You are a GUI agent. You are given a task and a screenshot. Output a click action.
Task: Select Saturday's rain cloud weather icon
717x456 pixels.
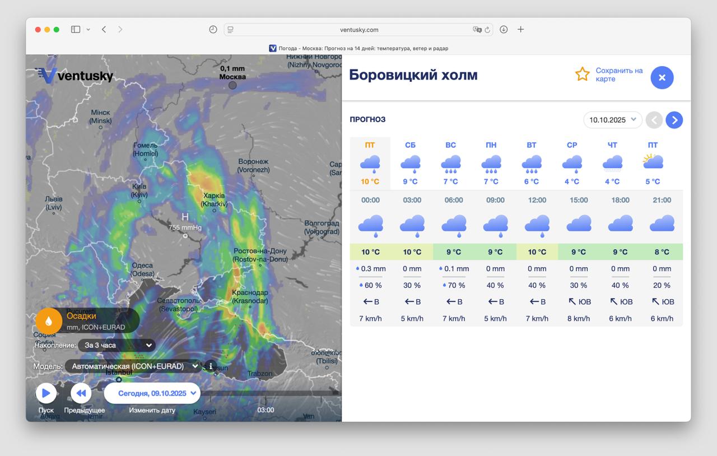(x=411, y=163)
